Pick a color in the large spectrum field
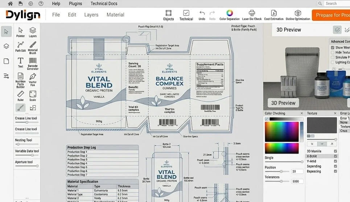 coord(282,132)
